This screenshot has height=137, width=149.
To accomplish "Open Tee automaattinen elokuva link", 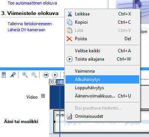I will click(32, 3).
